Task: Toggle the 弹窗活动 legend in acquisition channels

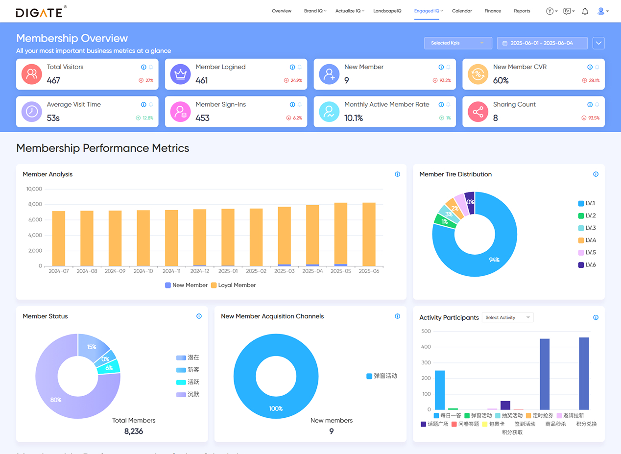Action: tap(382, 376)
